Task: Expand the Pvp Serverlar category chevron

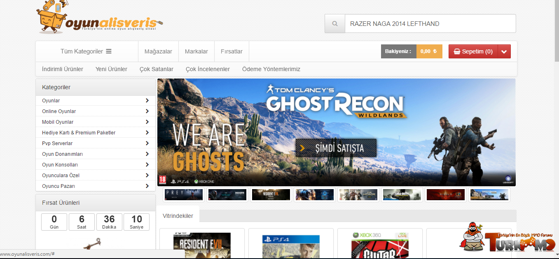Action: 147,143
